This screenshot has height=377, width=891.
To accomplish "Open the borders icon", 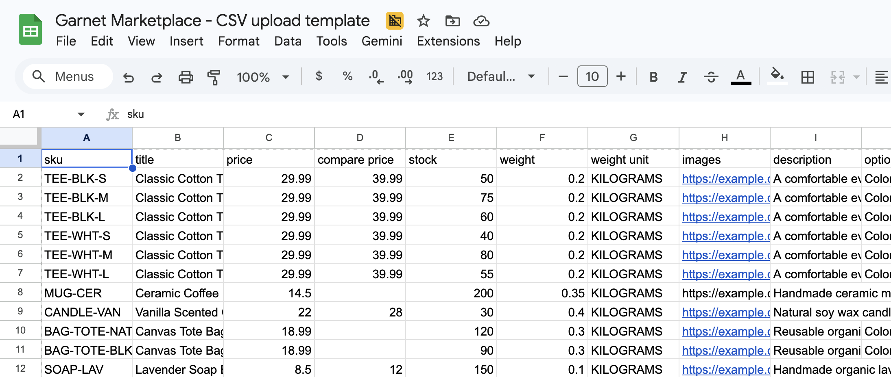I will pyautogui.click(x=808, y=76).
